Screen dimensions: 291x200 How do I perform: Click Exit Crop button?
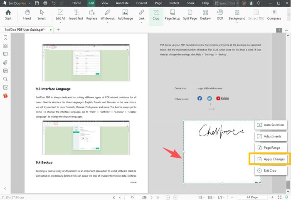point(271,170)
